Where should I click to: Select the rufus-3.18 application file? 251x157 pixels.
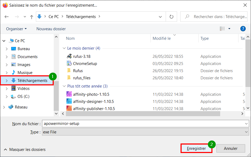pyautogui.click(x=82, y=56)
